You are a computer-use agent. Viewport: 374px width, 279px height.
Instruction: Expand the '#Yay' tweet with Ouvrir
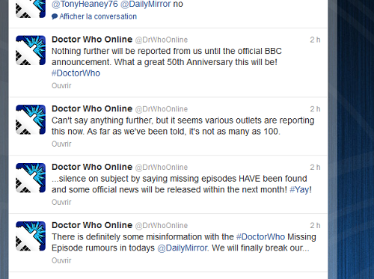point(61,202)
